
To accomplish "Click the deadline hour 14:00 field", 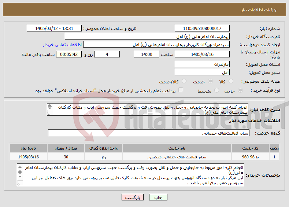I will (147, 54).
